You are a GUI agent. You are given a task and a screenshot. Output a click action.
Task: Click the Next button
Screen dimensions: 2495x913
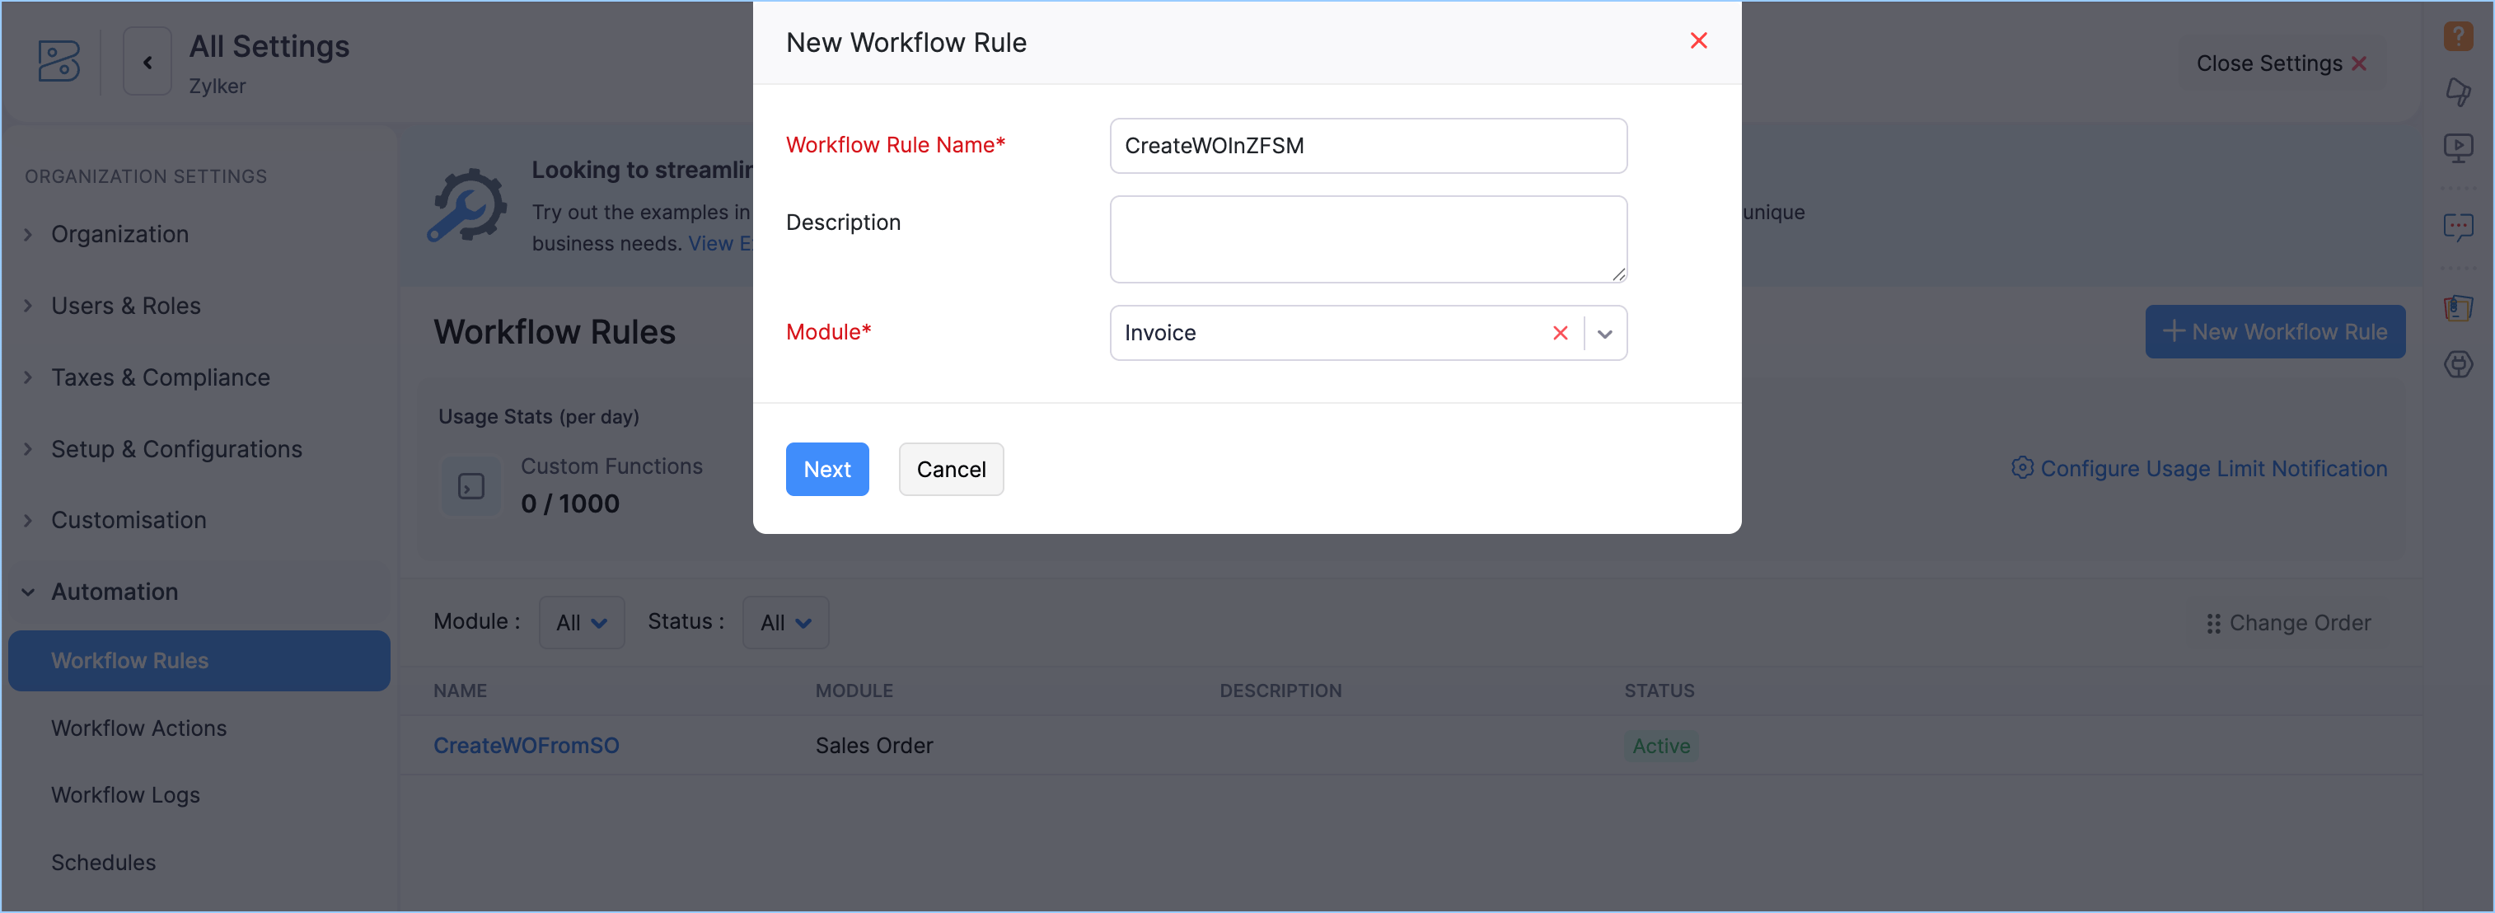(x=826, y=470)
